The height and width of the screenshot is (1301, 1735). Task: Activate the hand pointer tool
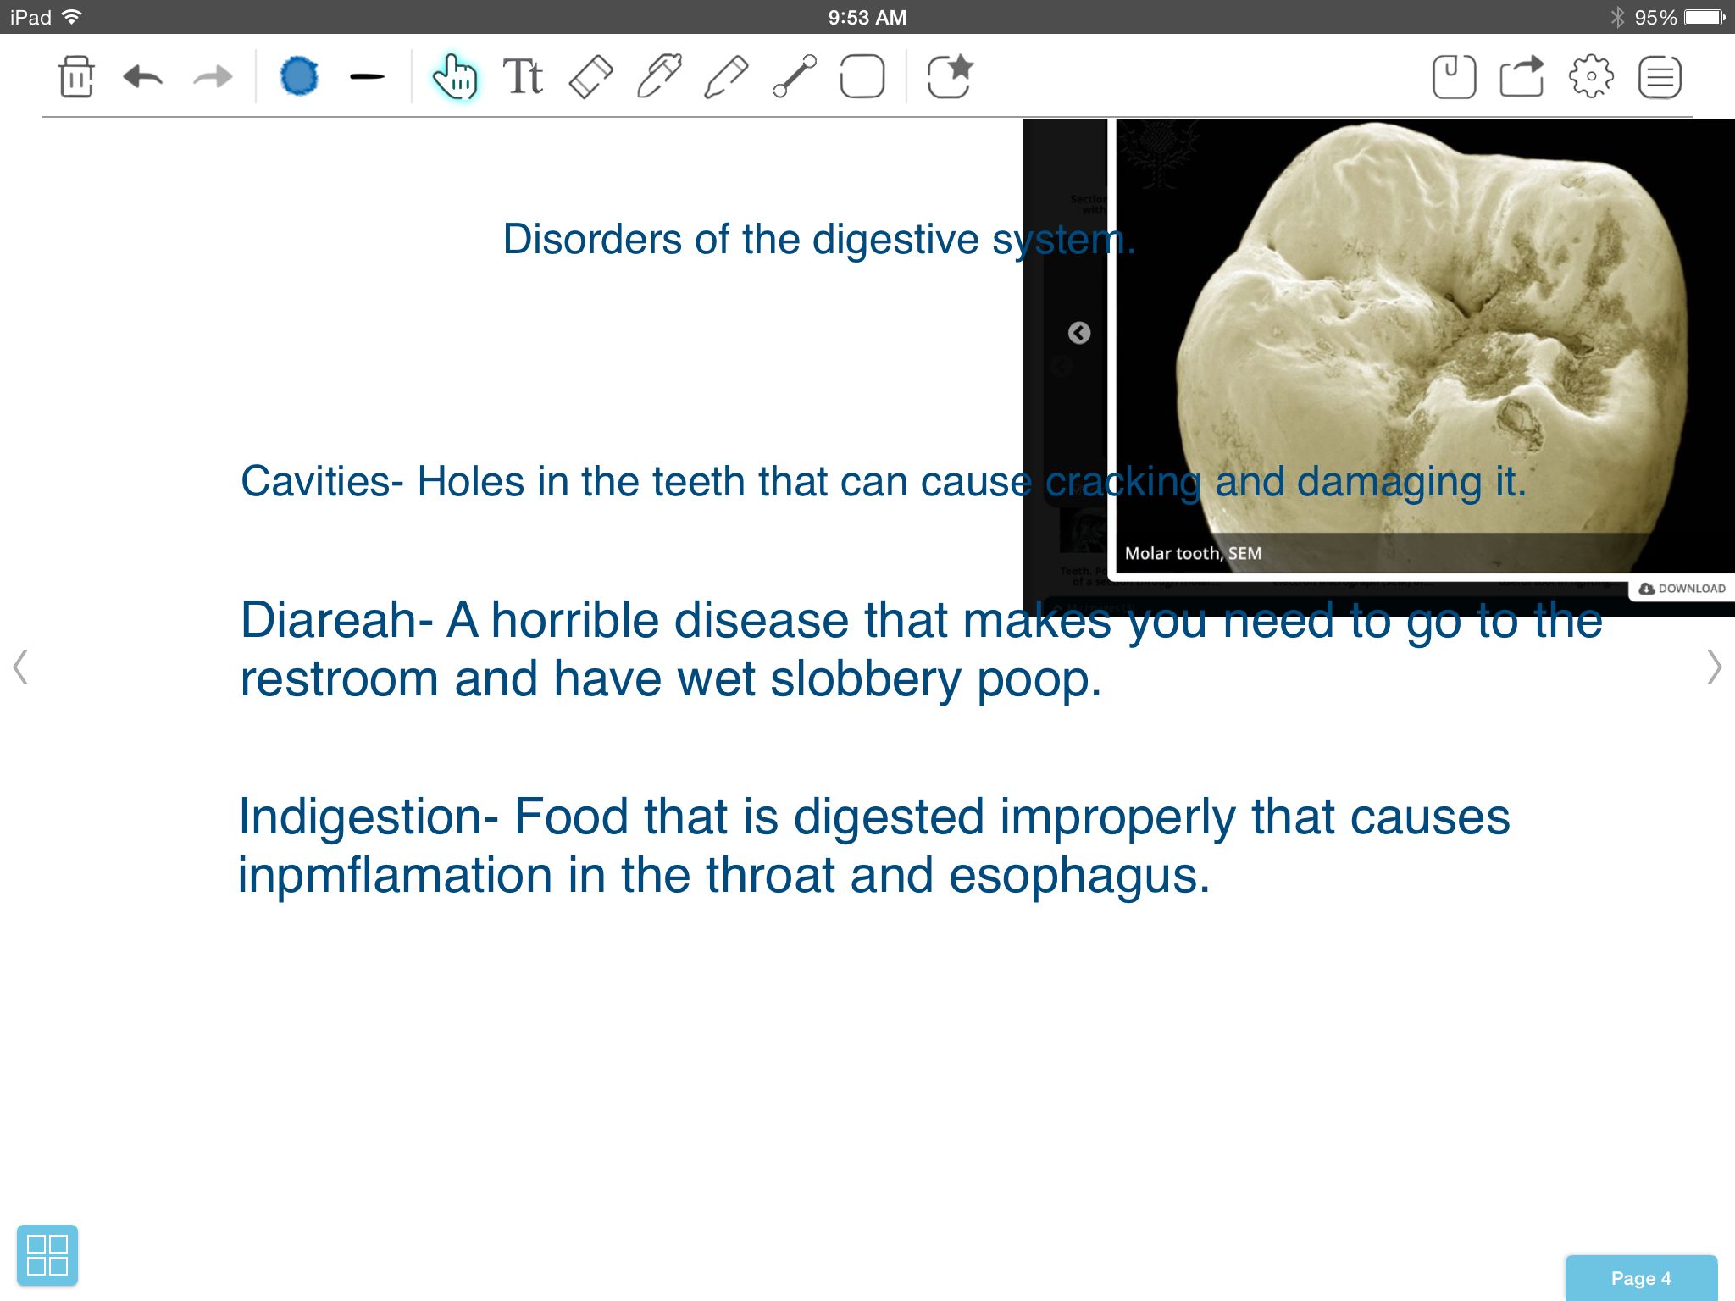[x=455, y=77]
